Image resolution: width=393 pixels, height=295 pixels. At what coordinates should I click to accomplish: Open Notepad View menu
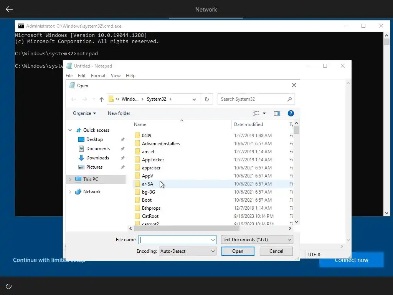116,76
